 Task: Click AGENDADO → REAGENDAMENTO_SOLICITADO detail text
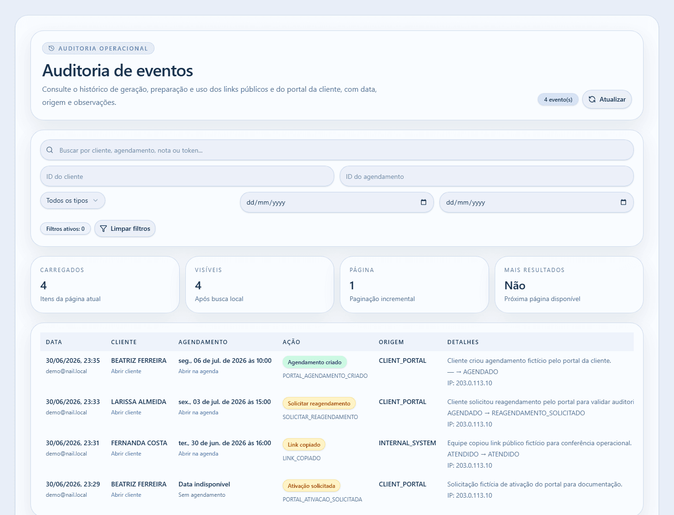[516, 413]
